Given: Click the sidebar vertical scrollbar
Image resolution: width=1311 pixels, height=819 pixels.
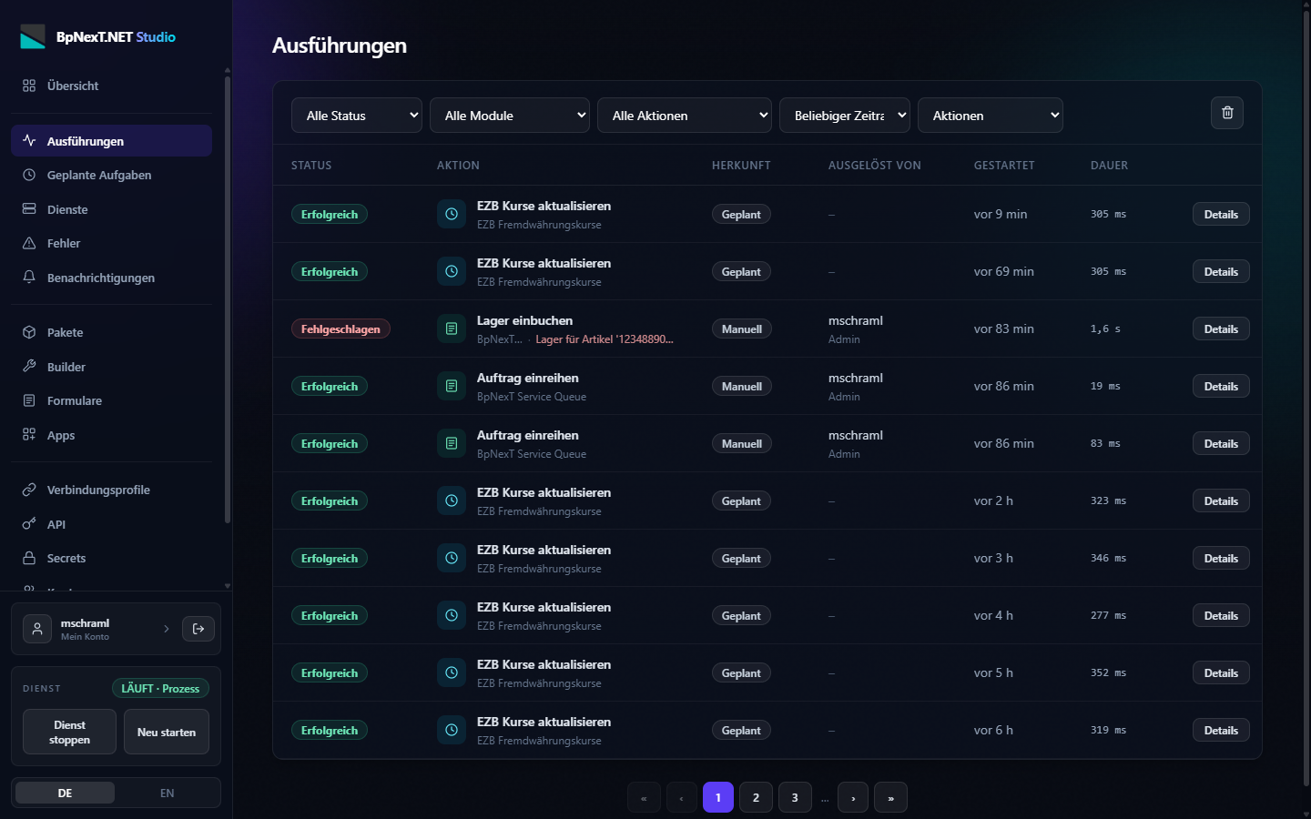Looking at the screenshot, I should 227,300.
